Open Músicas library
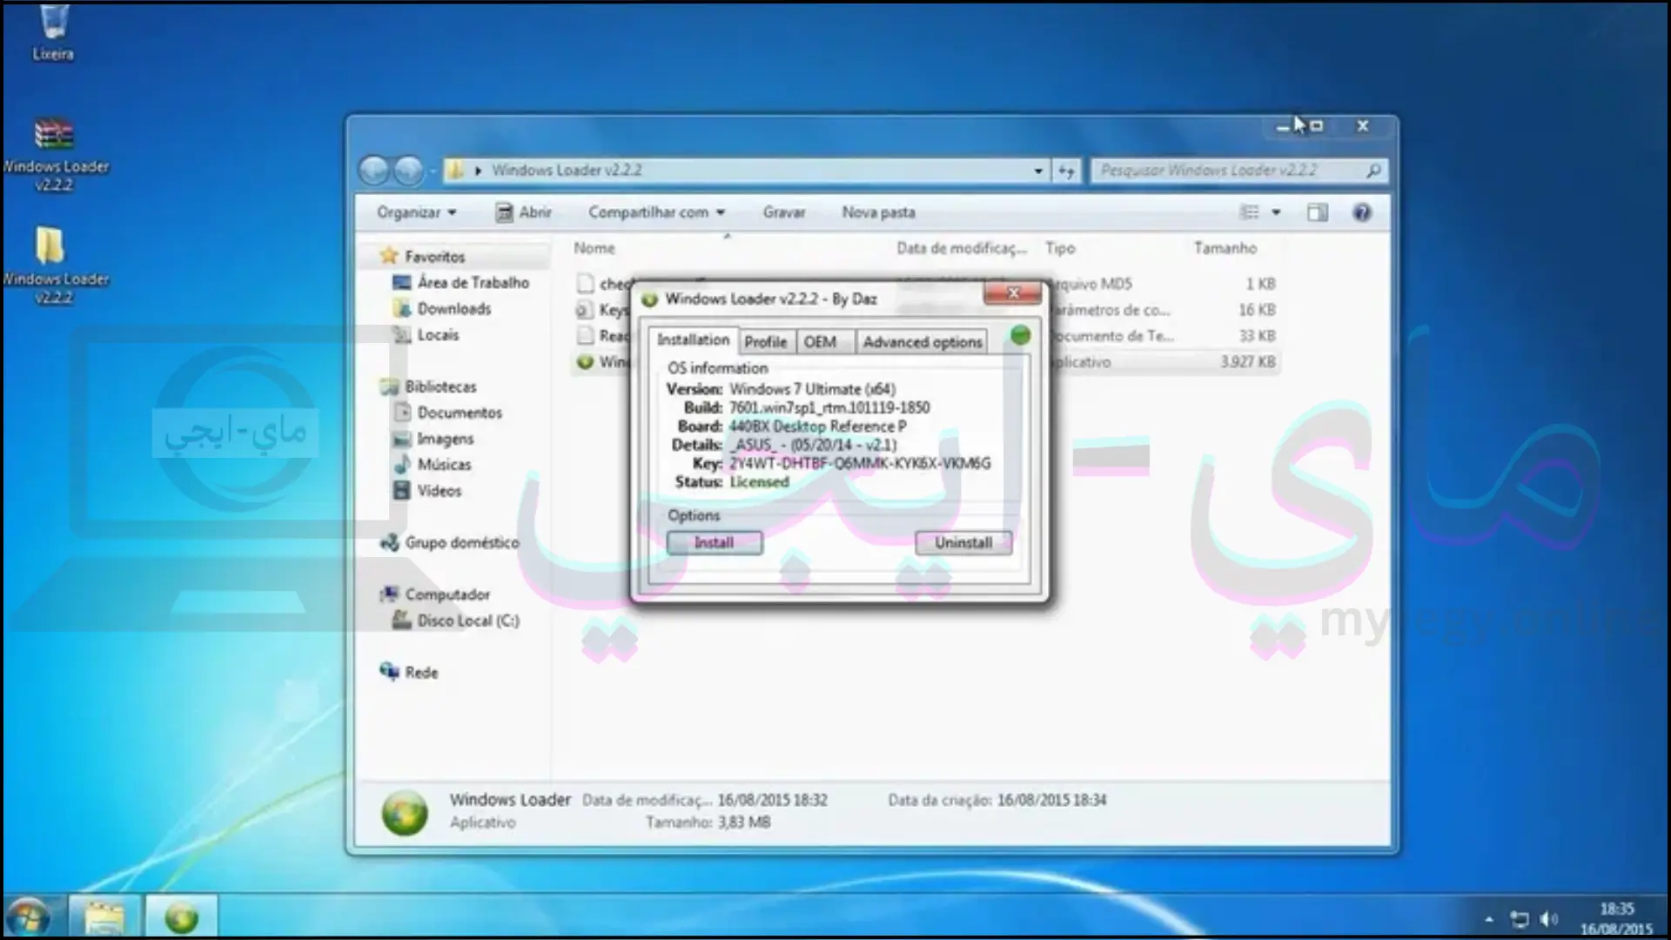The width and height of the screenshot is (1671, 940). point(433,465)
